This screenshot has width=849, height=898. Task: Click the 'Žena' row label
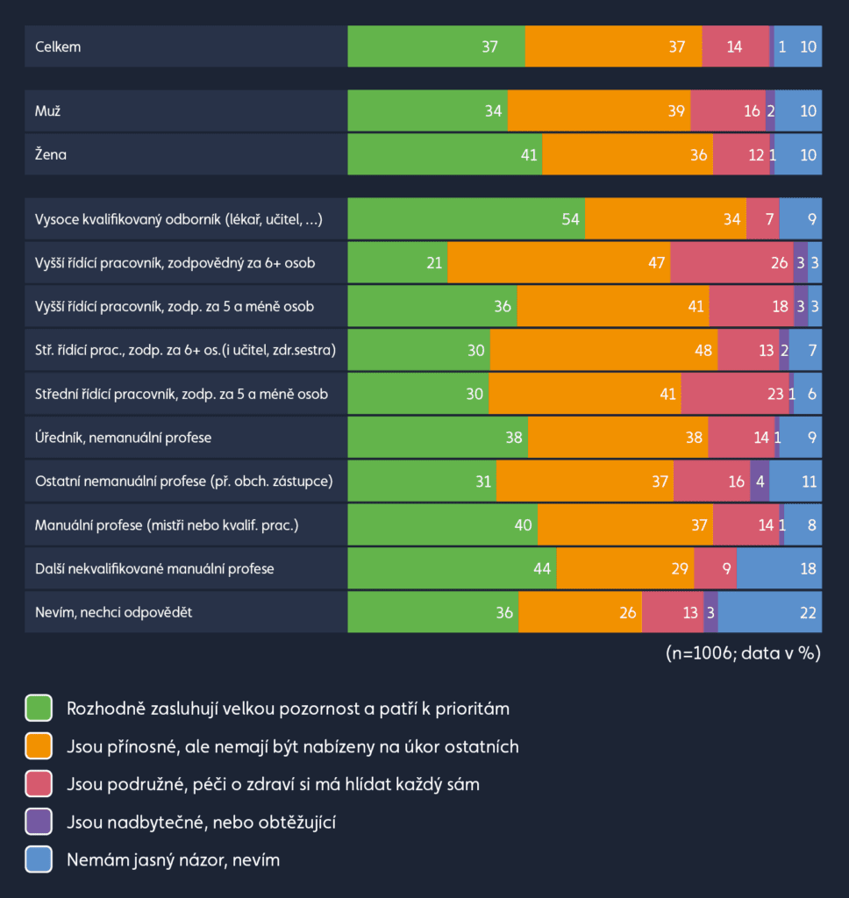point(51,155)
